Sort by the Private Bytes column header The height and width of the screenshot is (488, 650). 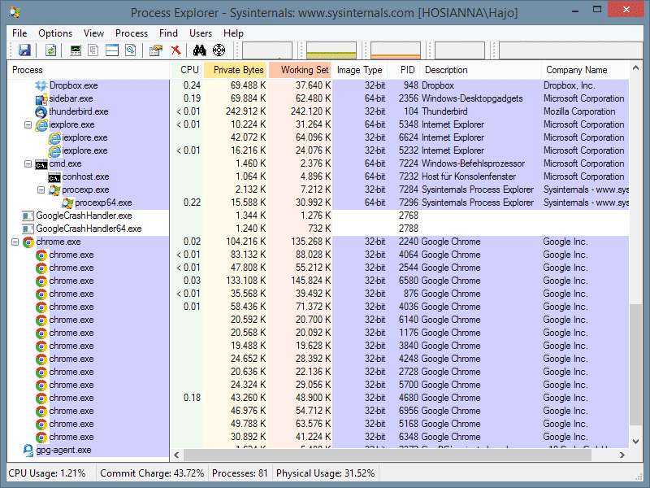coord(235,70)
